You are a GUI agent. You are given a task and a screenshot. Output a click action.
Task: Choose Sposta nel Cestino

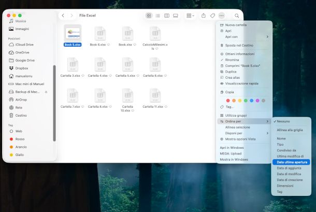click(x=244, y=46)
